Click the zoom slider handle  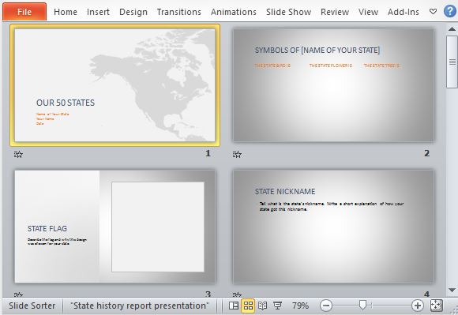tap(362, 305)
